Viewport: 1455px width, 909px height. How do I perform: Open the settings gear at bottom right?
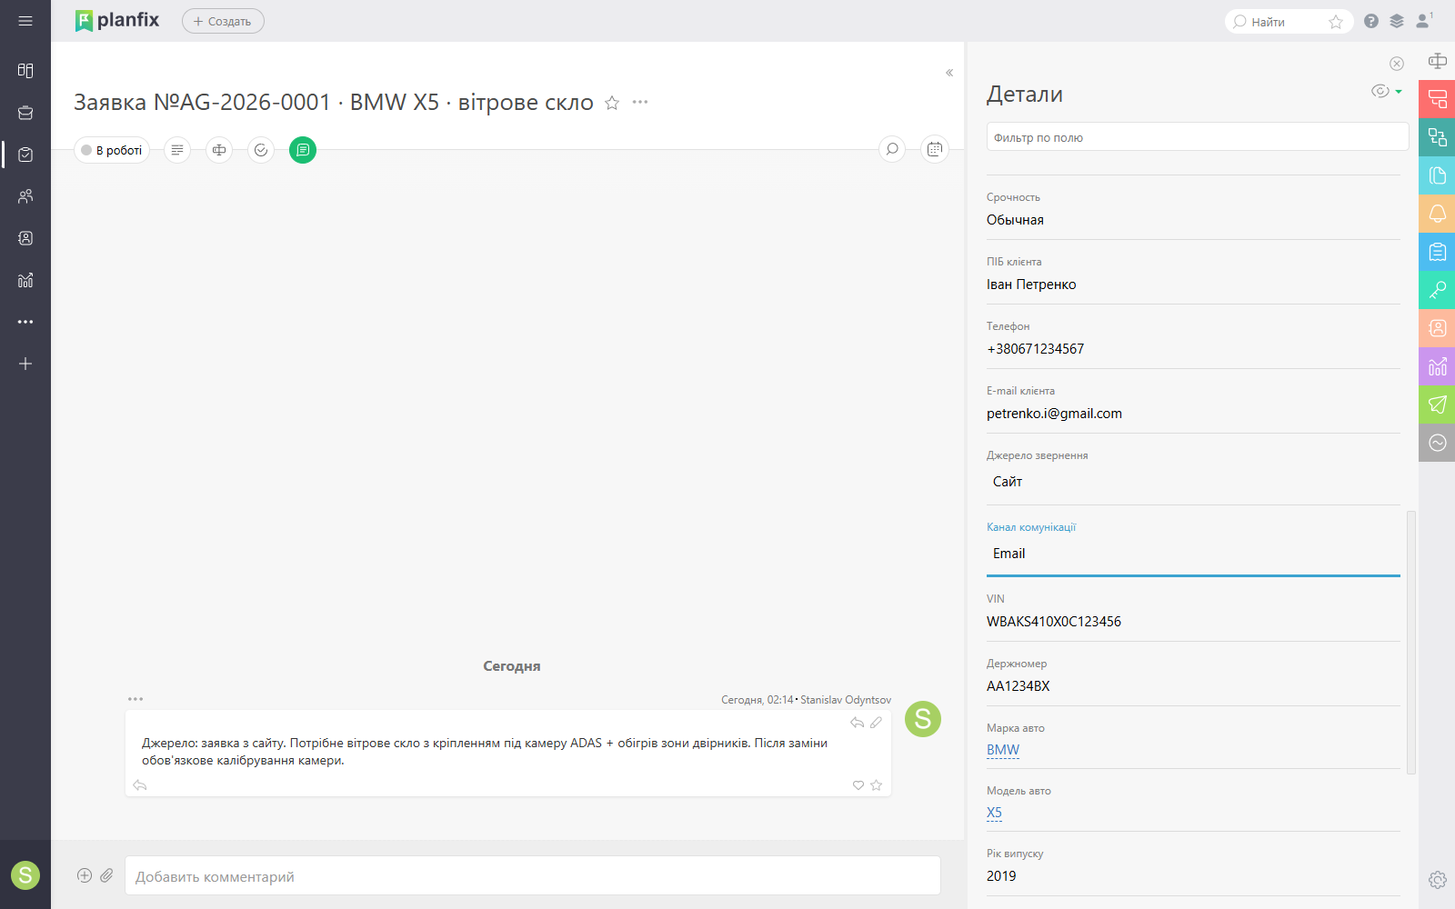click(1438, 880)
